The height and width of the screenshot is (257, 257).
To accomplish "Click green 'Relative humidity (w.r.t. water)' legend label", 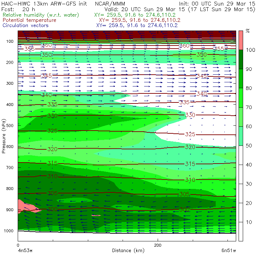I will pyautogui.click(x=41, y=15).
